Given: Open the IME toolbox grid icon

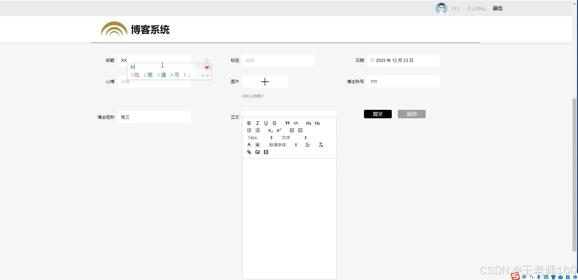Looking at the screenshot, I should point(568,277).
